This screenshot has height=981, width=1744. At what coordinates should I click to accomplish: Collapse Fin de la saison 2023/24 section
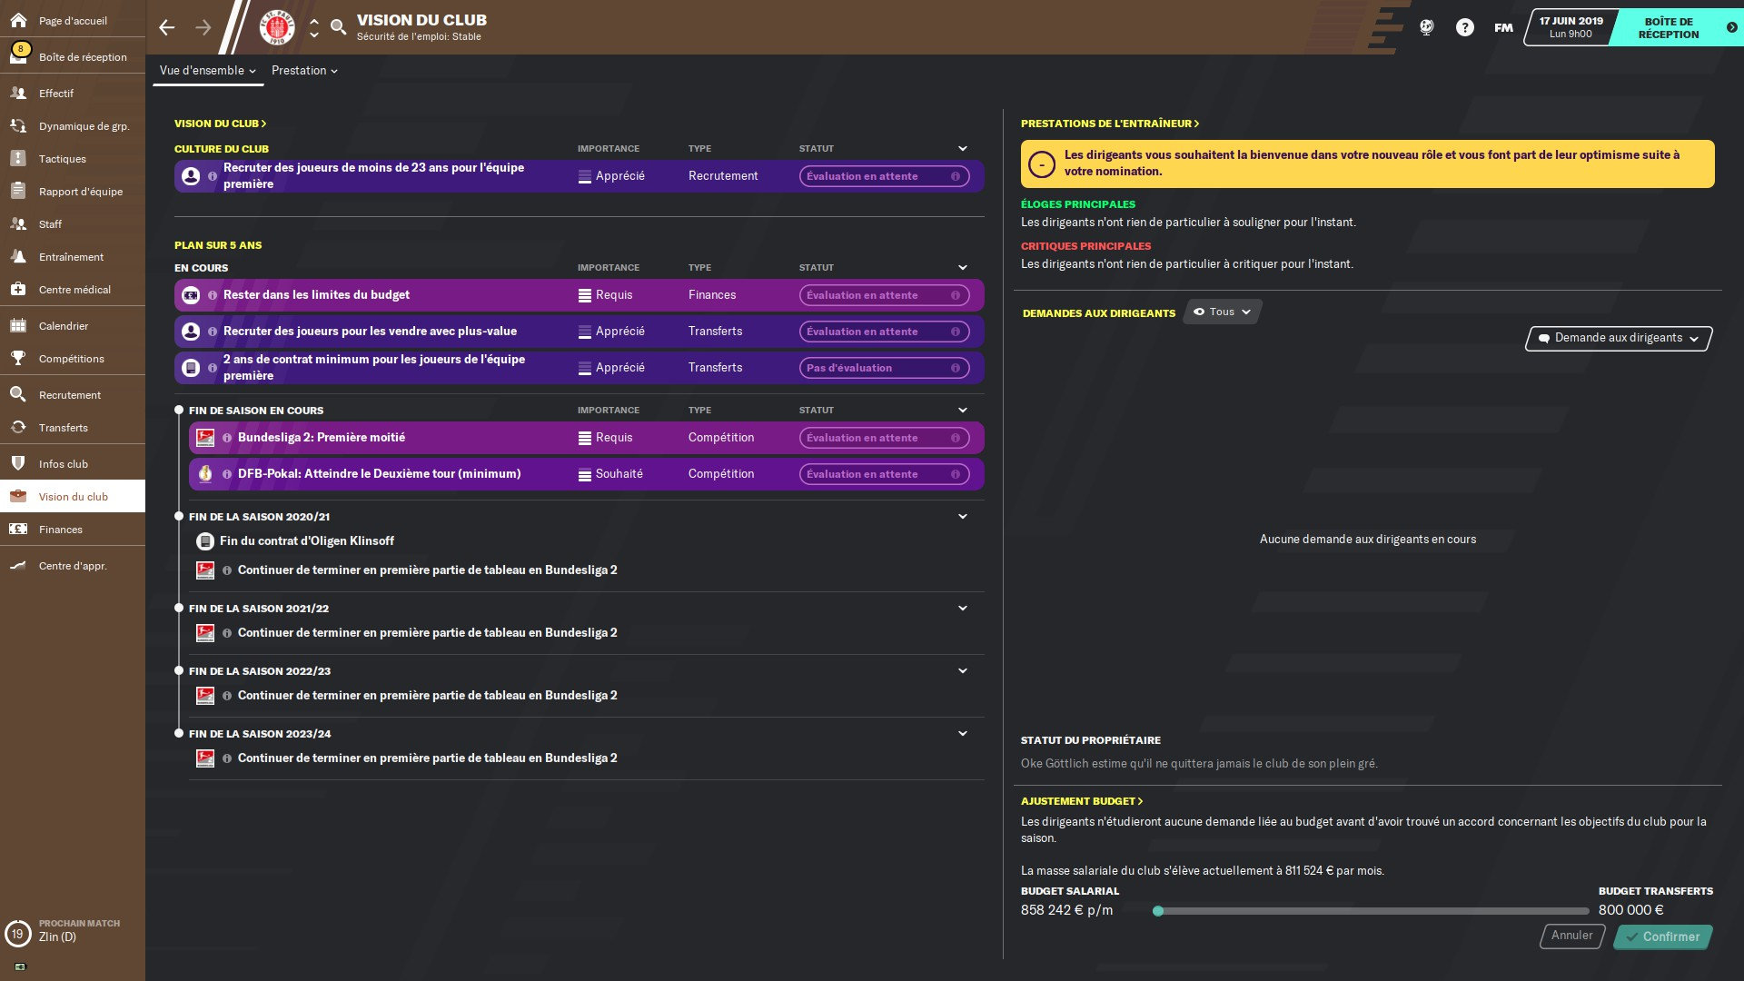point(962,734)
